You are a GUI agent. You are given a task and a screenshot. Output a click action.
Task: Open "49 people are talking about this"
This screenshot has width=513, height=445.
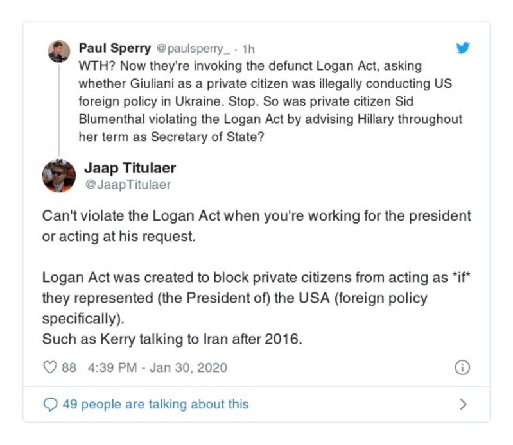[155, 405]
